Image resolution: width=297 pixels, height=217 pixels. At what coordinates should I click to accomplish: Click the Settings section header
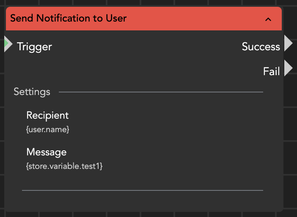click(32, 92)
